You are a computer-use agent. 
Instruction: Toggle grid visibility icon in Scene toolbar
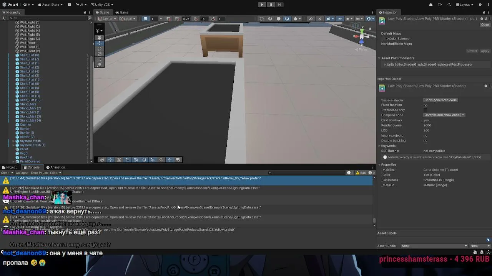[x=145, y=19]
